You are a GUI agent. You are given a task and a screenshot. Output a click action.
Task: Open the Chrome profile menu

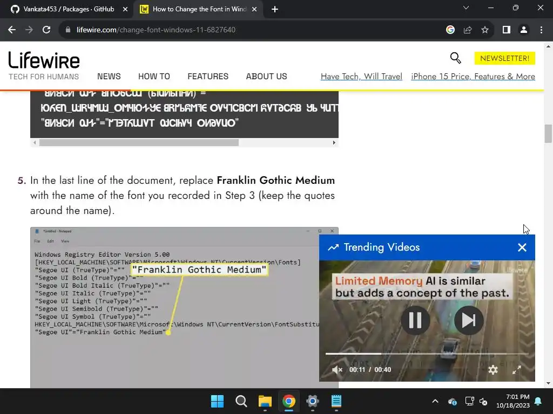click(524, 30)
